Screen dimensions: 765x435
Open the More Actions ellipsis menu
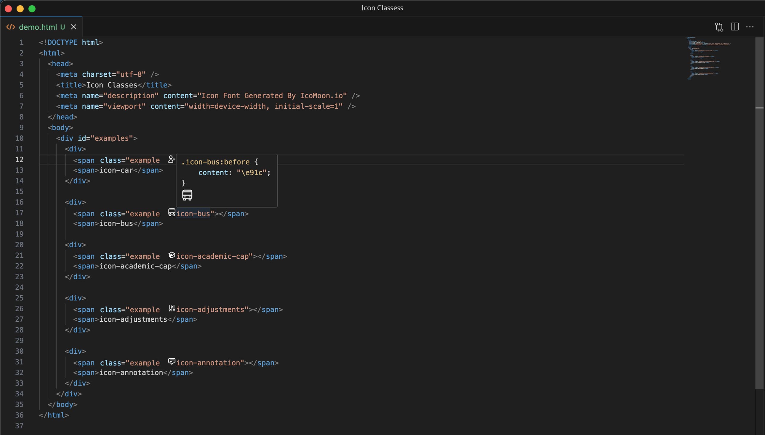pyautogui.click(x=750, y=27)
